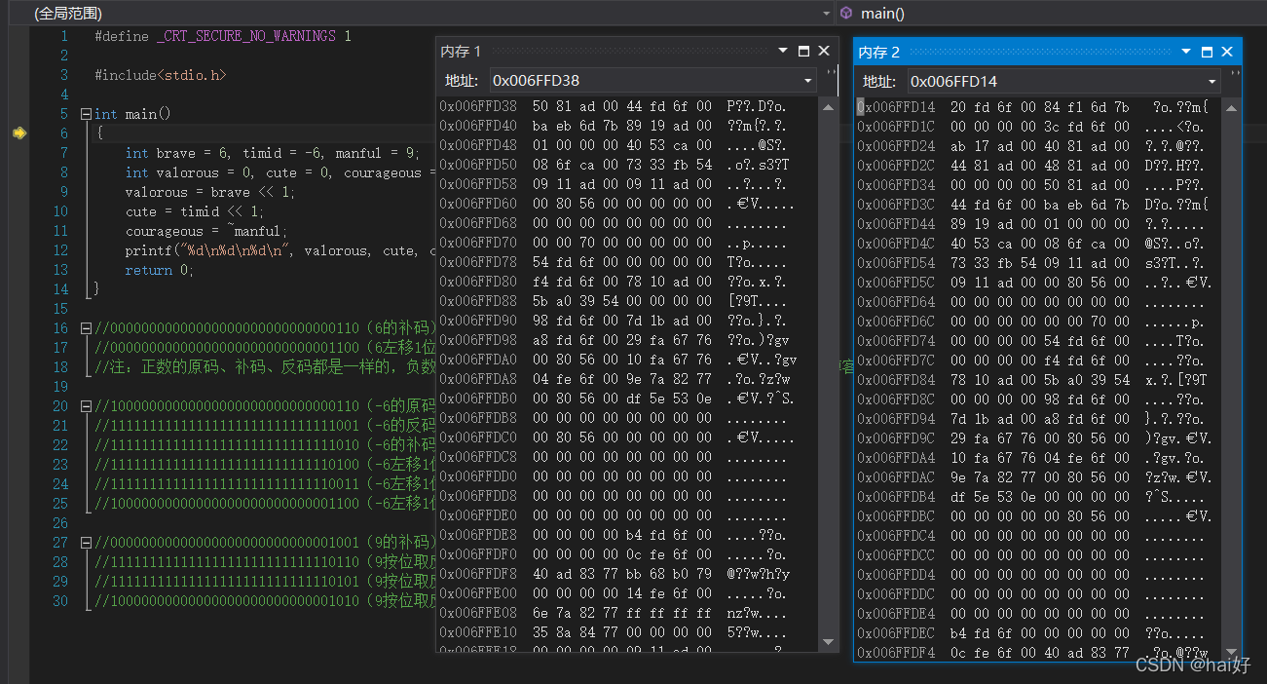The height and width of the screenshot is (684, 1267).
Task: Click the comment line 27 about 9的补码
Action: 264,543
